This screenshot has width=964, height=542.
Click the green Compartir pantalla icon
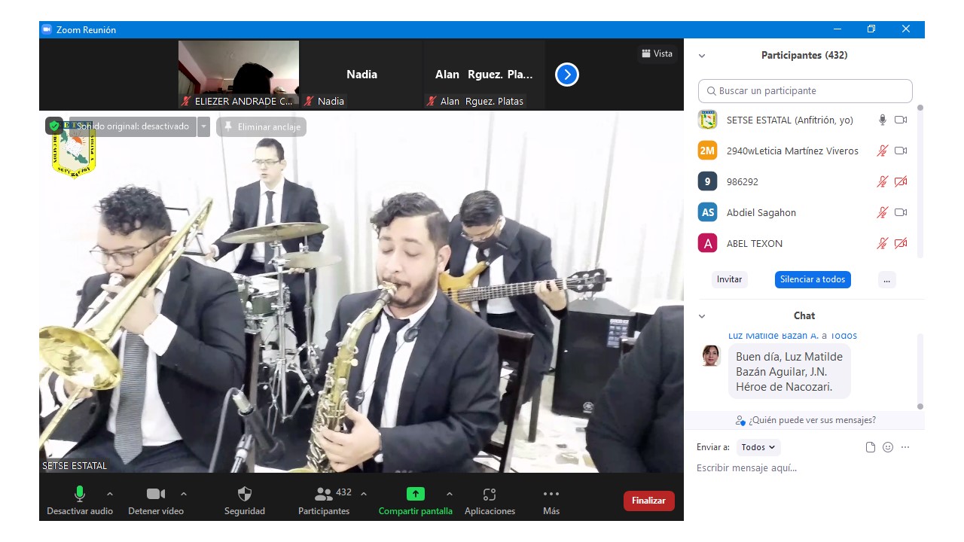pyautogui.click(x=415, y=495)
